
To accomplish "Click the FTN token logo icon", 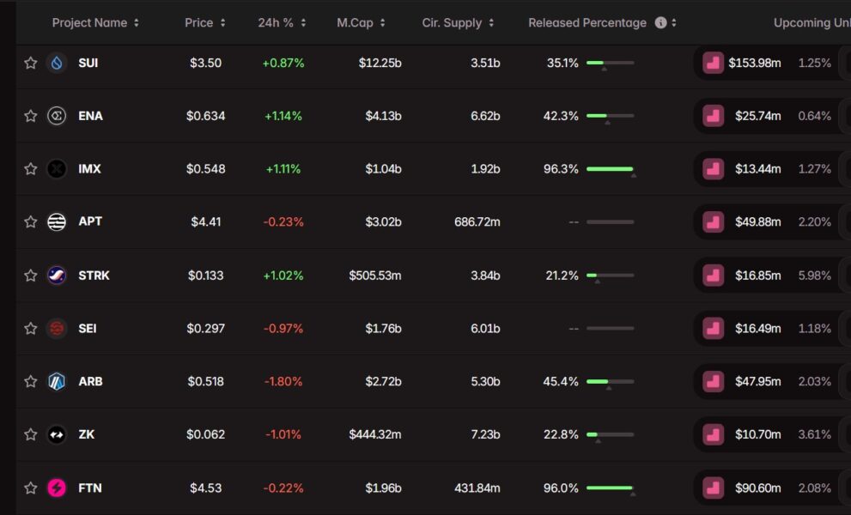I will pos(57,488).
